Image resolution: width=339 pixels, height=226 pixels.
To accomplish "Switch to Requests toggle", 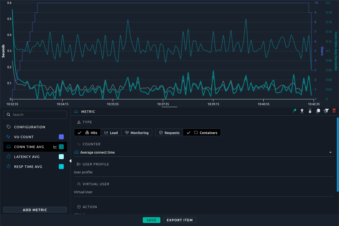I will pyautogui.click(x=169, y=132).
